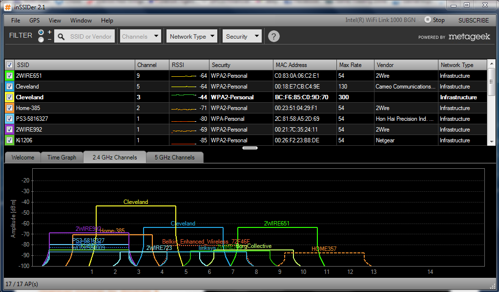Screen dimensions: 499x292
Task: Open the Channels filter dropdown
Action: (140, 36)
